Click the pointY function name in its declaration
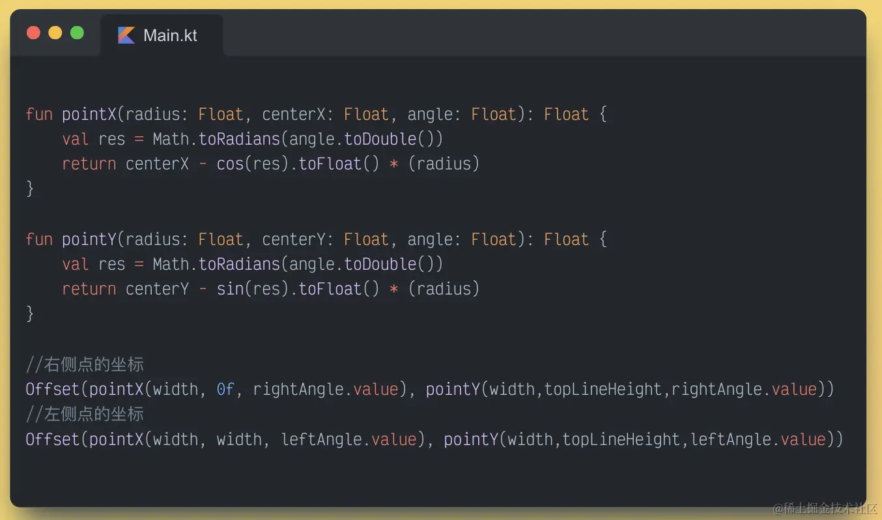Image resolution: width=882 pixels, height=520 pixels. [x=89, y=240]
